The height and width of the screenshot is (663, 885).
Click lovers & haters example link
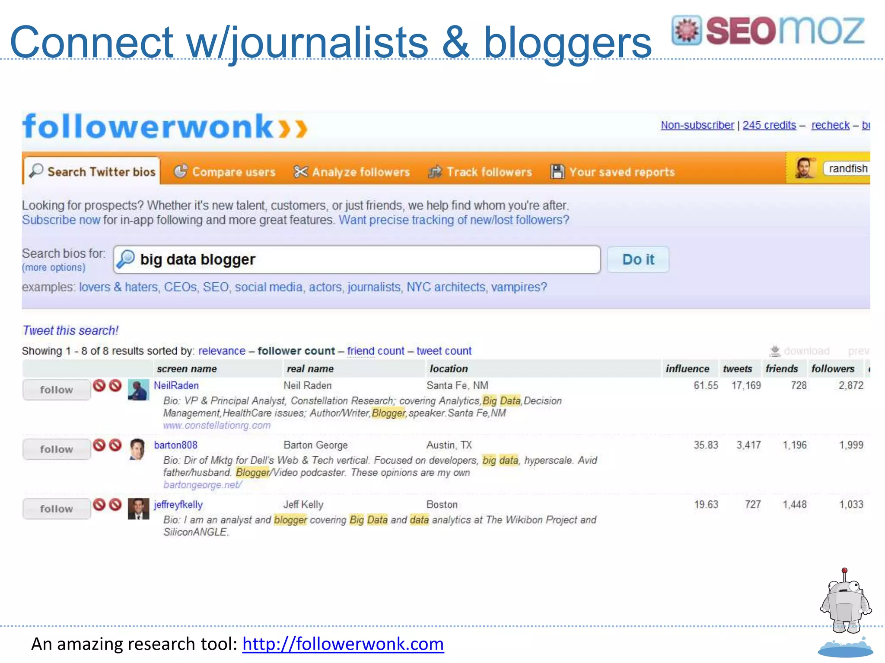118,287
